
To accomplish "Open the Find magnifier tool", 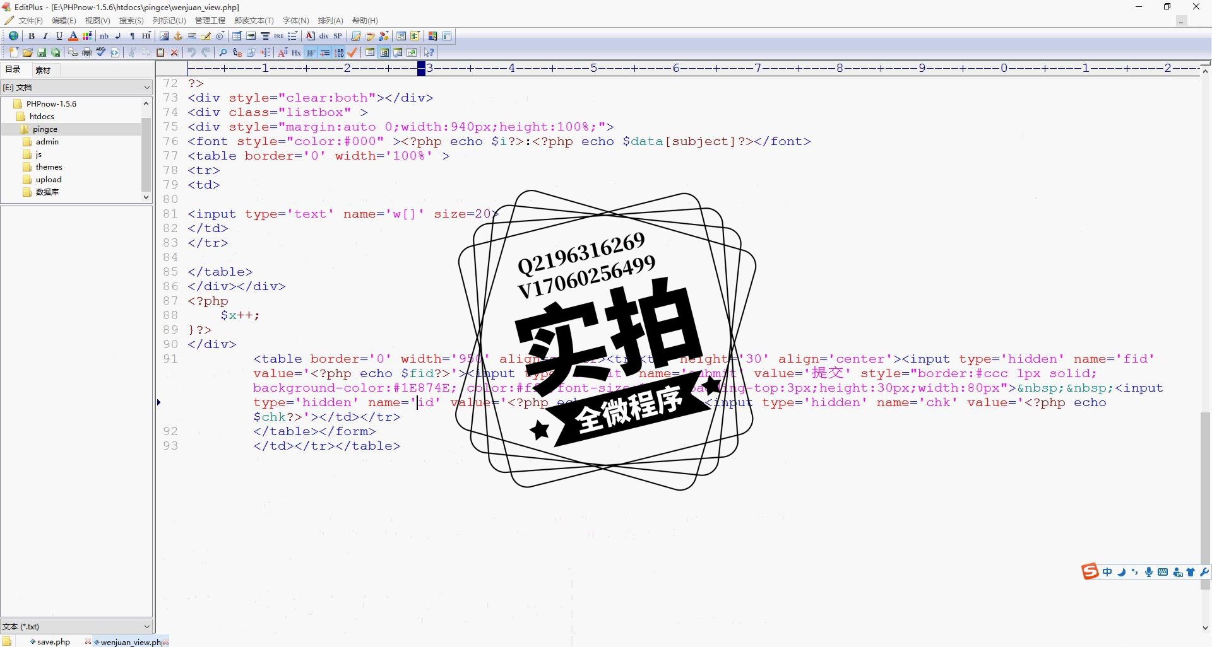I will click(223, 52).
